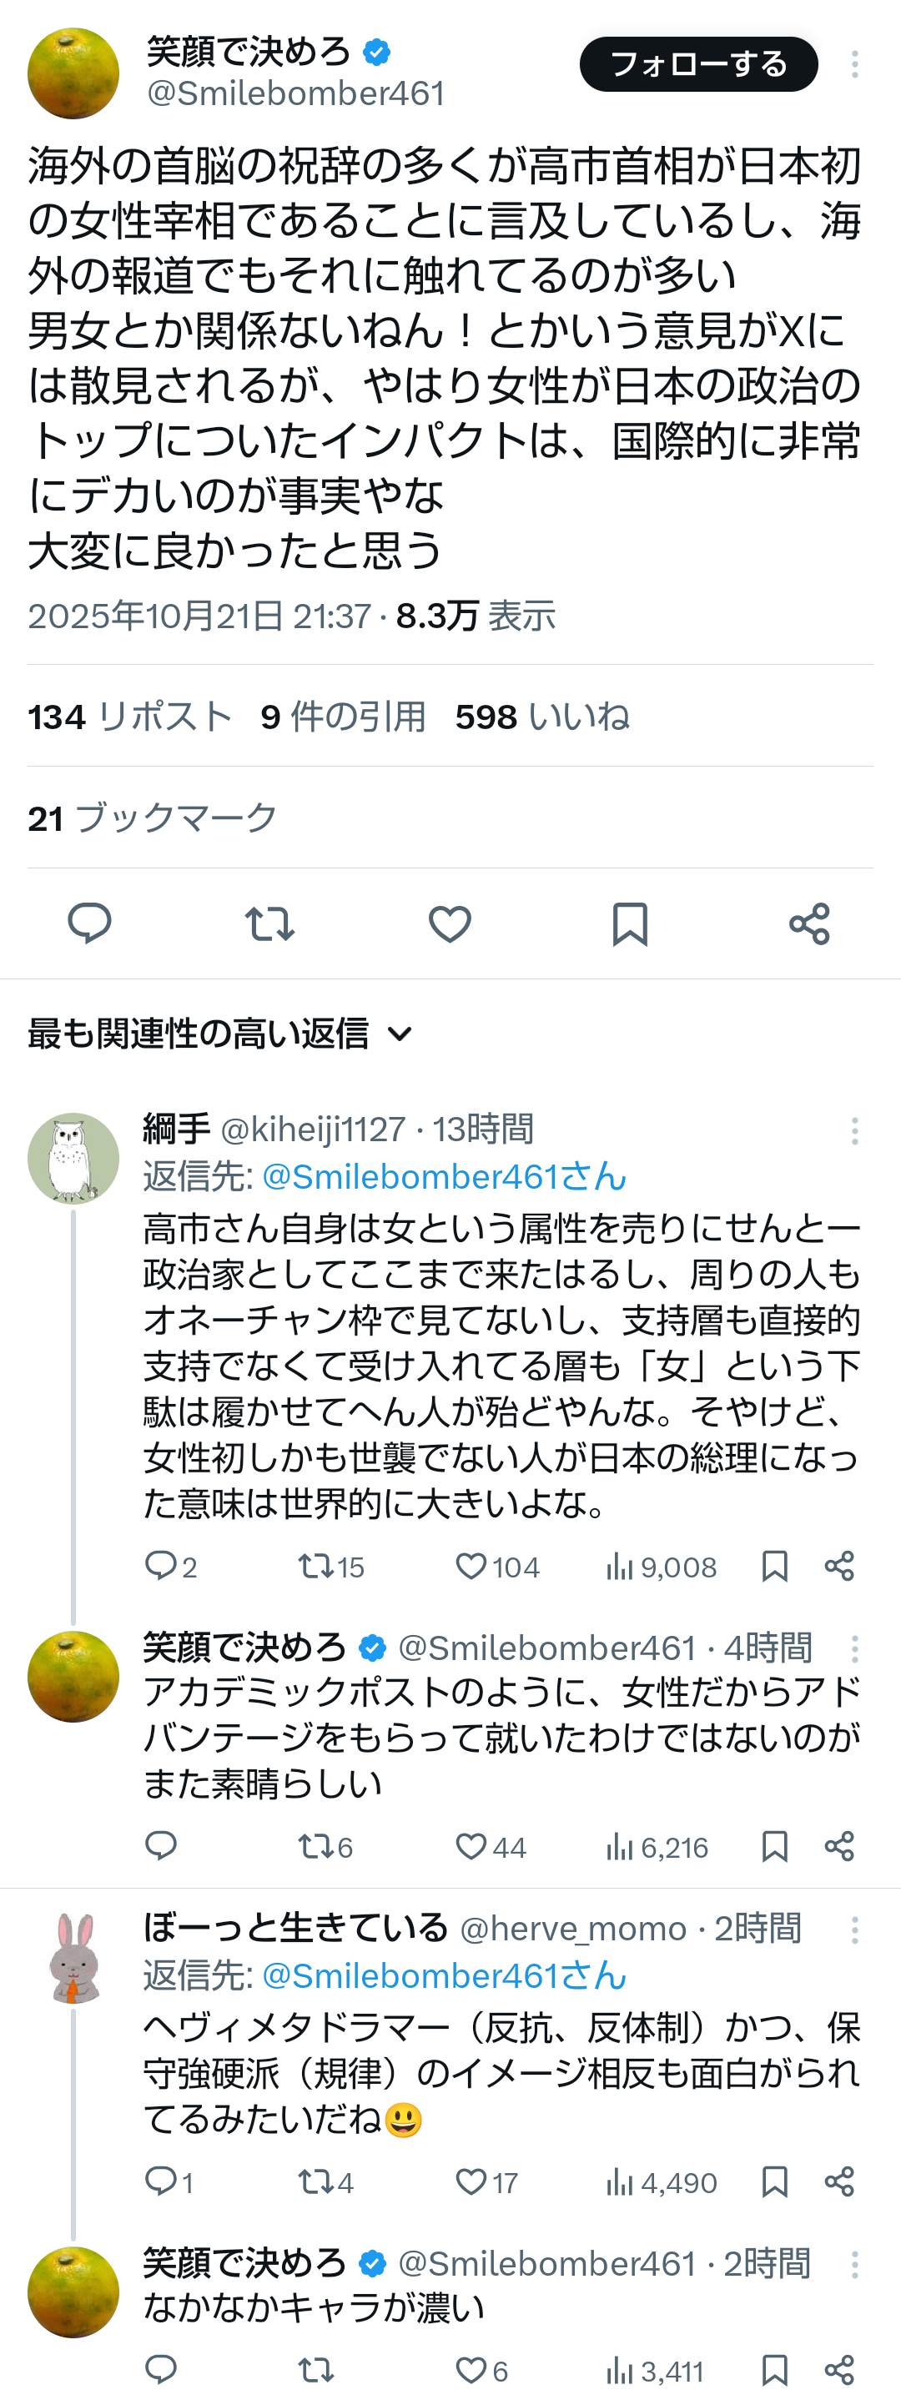View the 134 リポスト list
The height and width of the screenshot is (2405, 901).
coord(130,717)
